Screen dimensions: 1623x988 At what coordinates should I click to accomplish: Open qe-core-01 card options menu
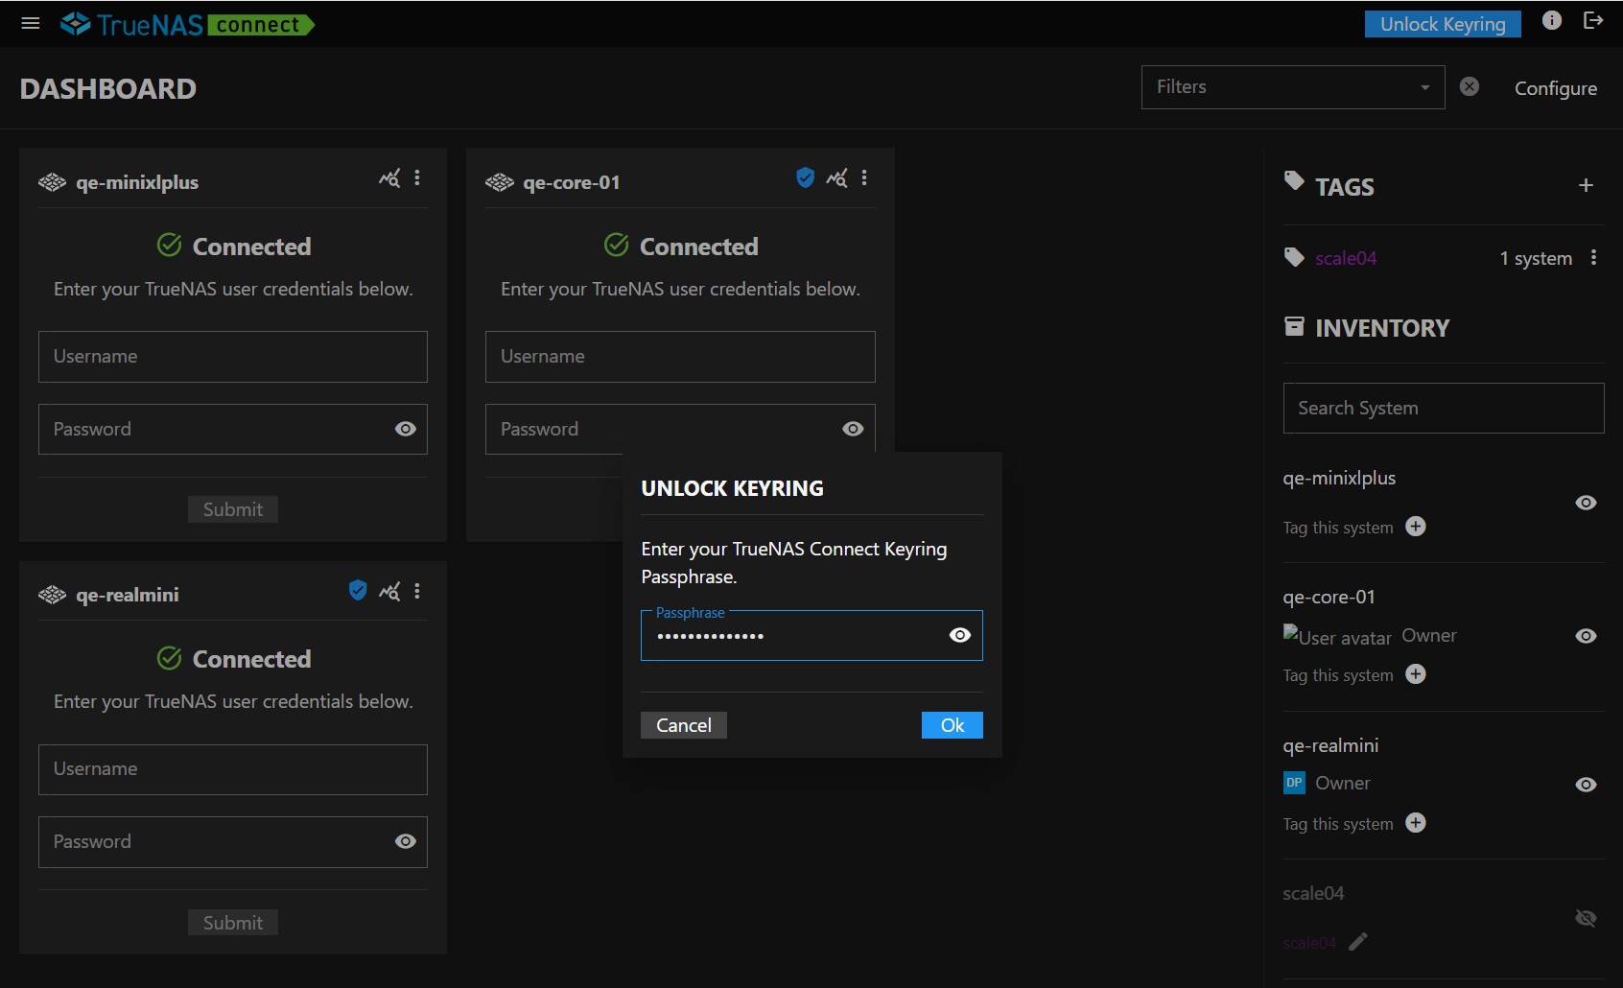tap(864, 178)
